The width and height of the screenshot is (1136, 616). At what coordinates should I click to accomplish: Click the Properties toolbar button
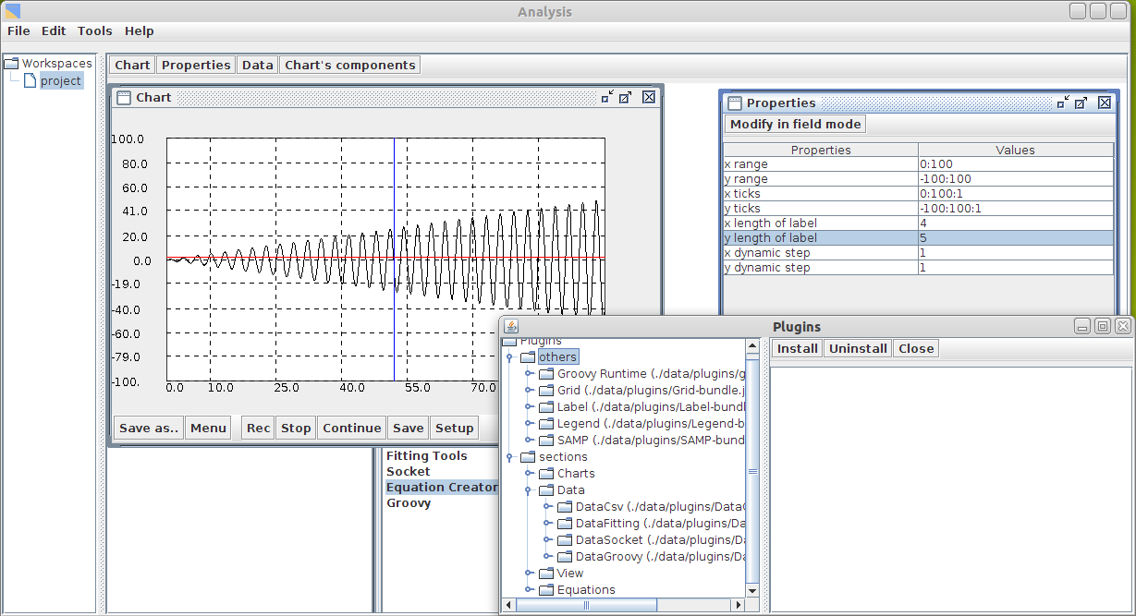click(x=196, y=65)
